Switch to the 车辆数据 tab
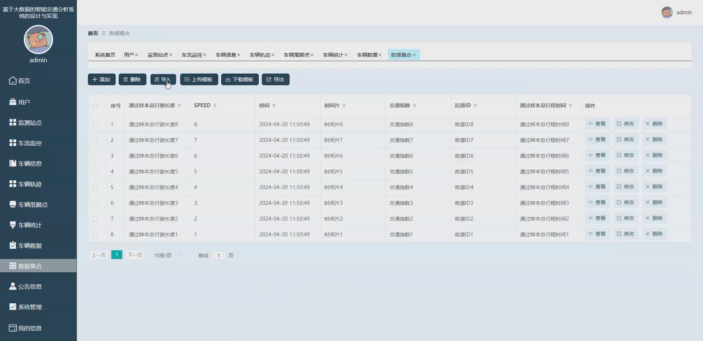 [x=367, y=55]
